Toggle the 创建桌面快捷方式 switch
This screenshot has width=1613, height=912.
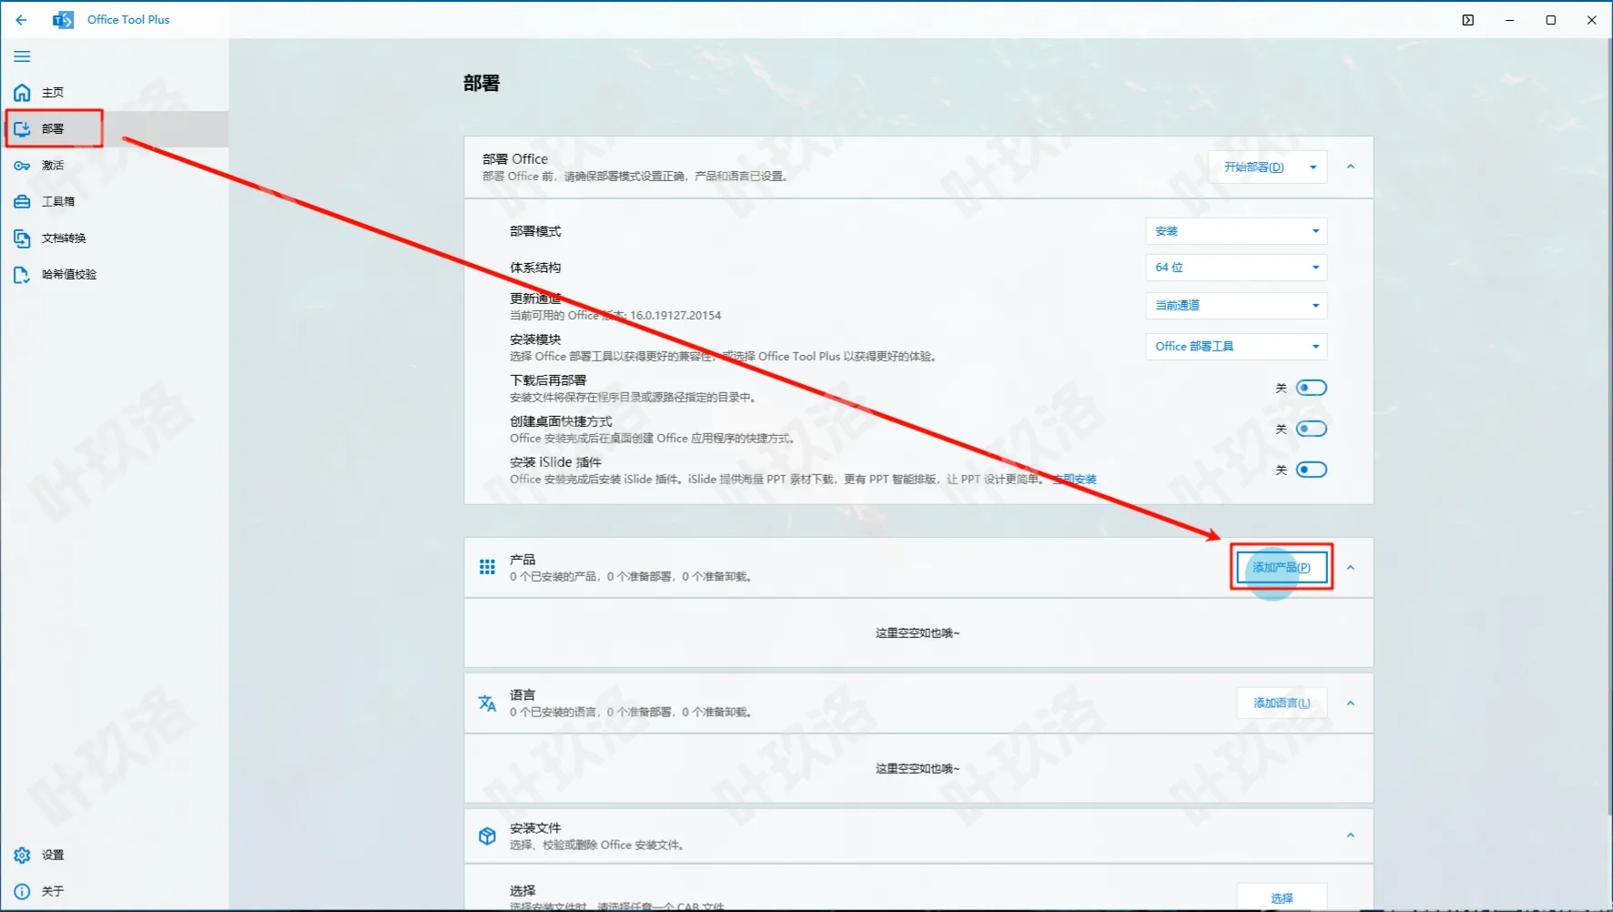(x=1312, y=429)
